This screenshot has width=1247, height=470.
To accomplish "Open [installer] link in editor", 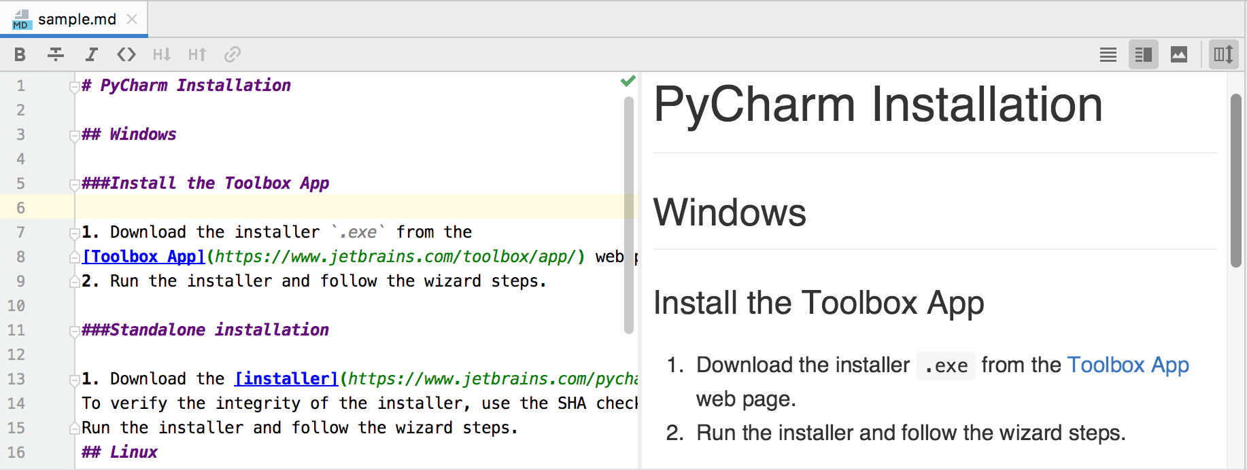I will coord(286,379).
